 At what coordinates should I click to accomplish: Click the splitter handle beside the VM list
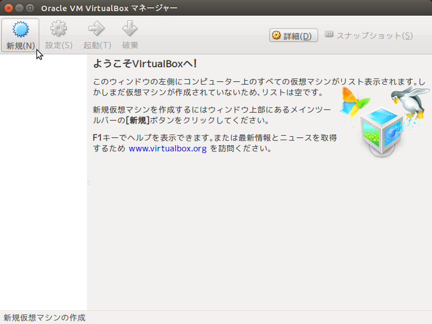pyautogui.click(x=89, y=182)
